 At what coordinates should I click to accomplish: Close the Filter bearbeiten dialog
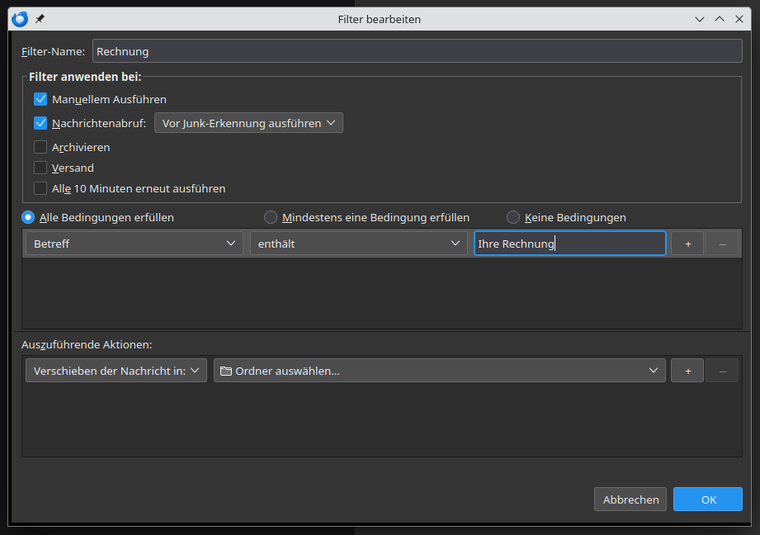pos(739,18)
